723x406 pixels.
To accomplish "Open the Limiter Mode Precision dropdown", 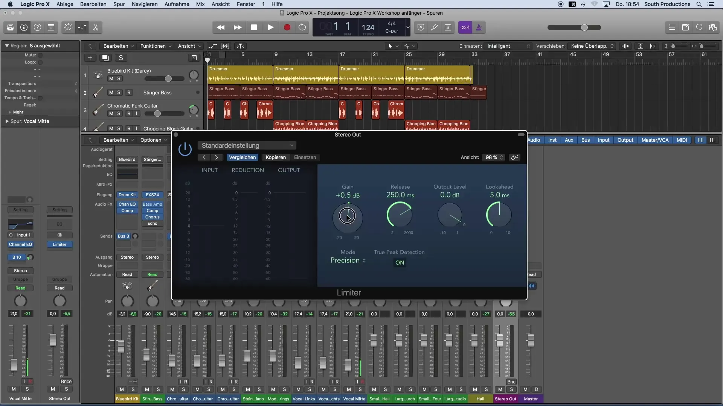I will pos(348,261).
